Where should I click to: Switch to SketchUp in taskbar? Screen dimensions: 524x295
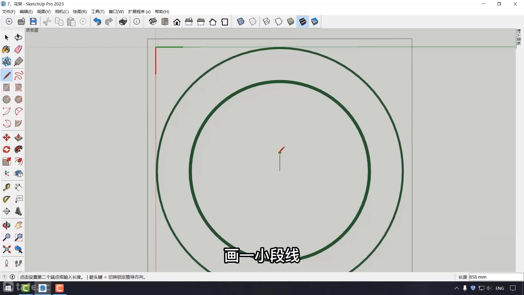pos(43,288)
